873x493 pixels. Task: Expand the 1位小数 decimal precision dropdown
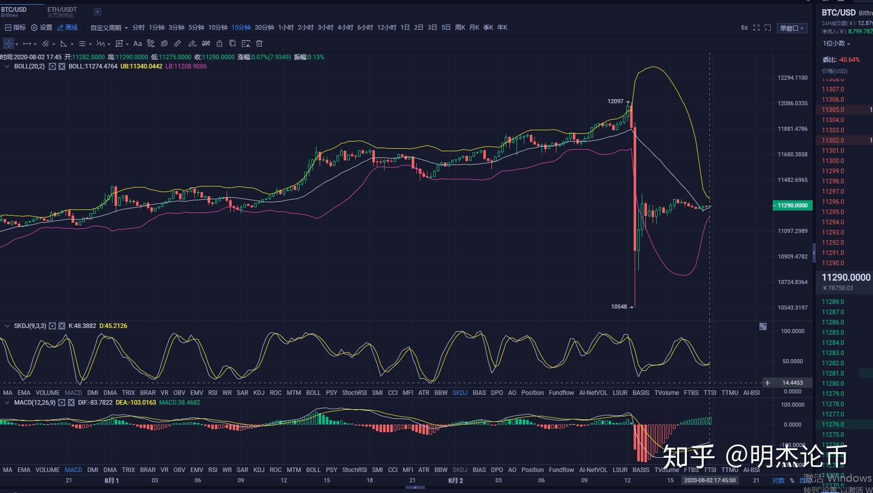836,43
